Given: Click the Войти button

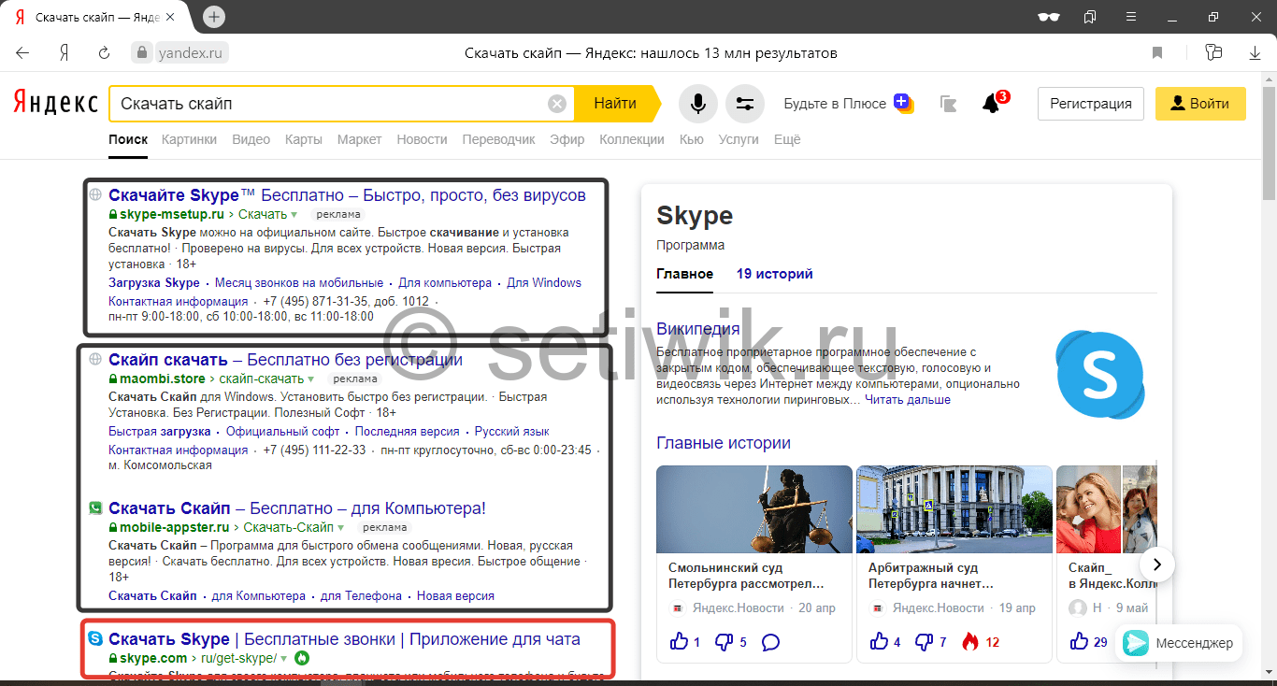Looking at the screenshot, I should pyautogui.click(x=1200, y=104).
